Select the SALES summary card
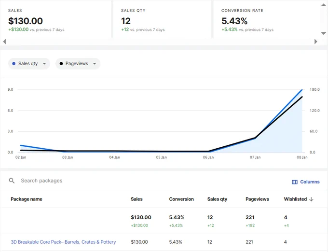 point(55,19)
